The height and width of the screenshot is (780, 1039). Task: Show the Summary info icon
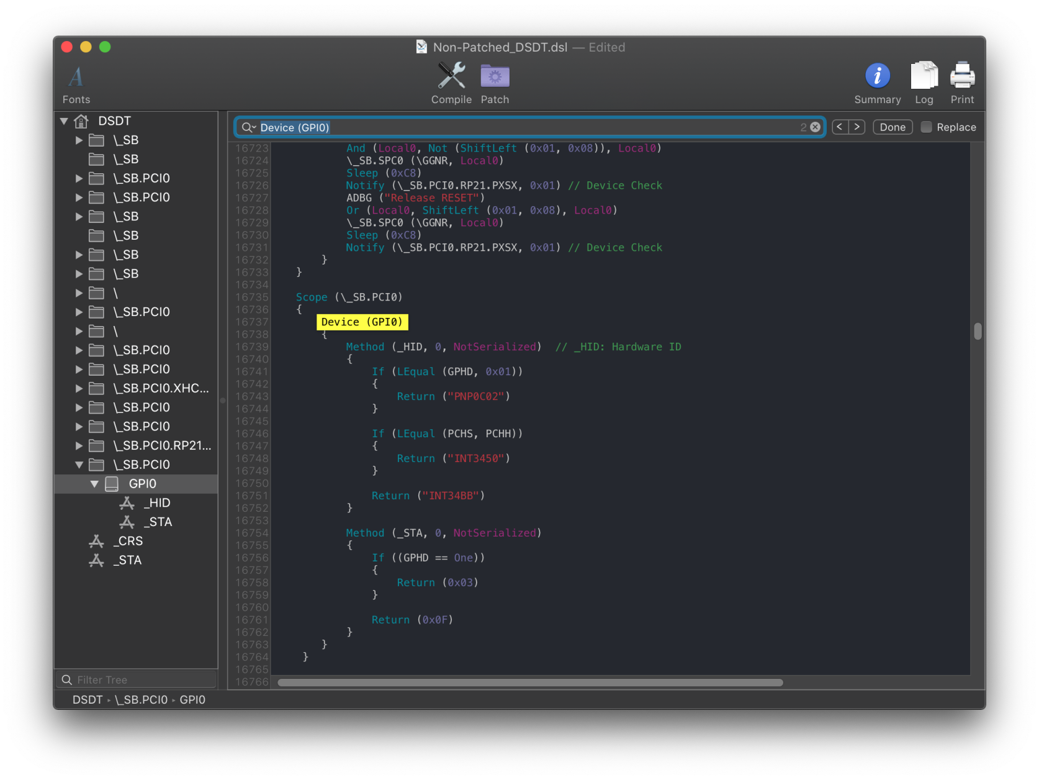[x=877, y=76]
